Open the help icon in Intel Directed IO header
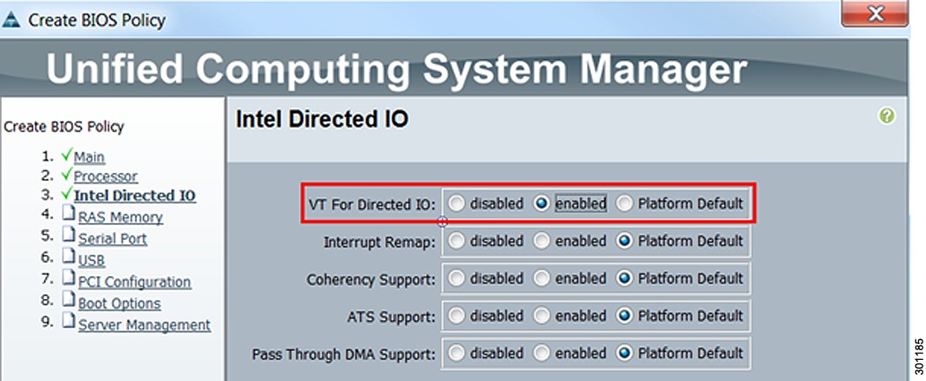Viewport: 926px width, 381px height. click(x=886, y=116)
